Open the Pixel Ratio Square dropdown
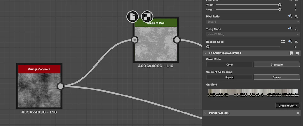 tap(253, 22)
